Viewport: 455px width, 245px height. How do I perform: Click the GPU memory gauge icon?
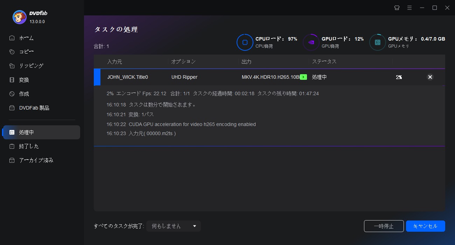(x=377, y=42)
